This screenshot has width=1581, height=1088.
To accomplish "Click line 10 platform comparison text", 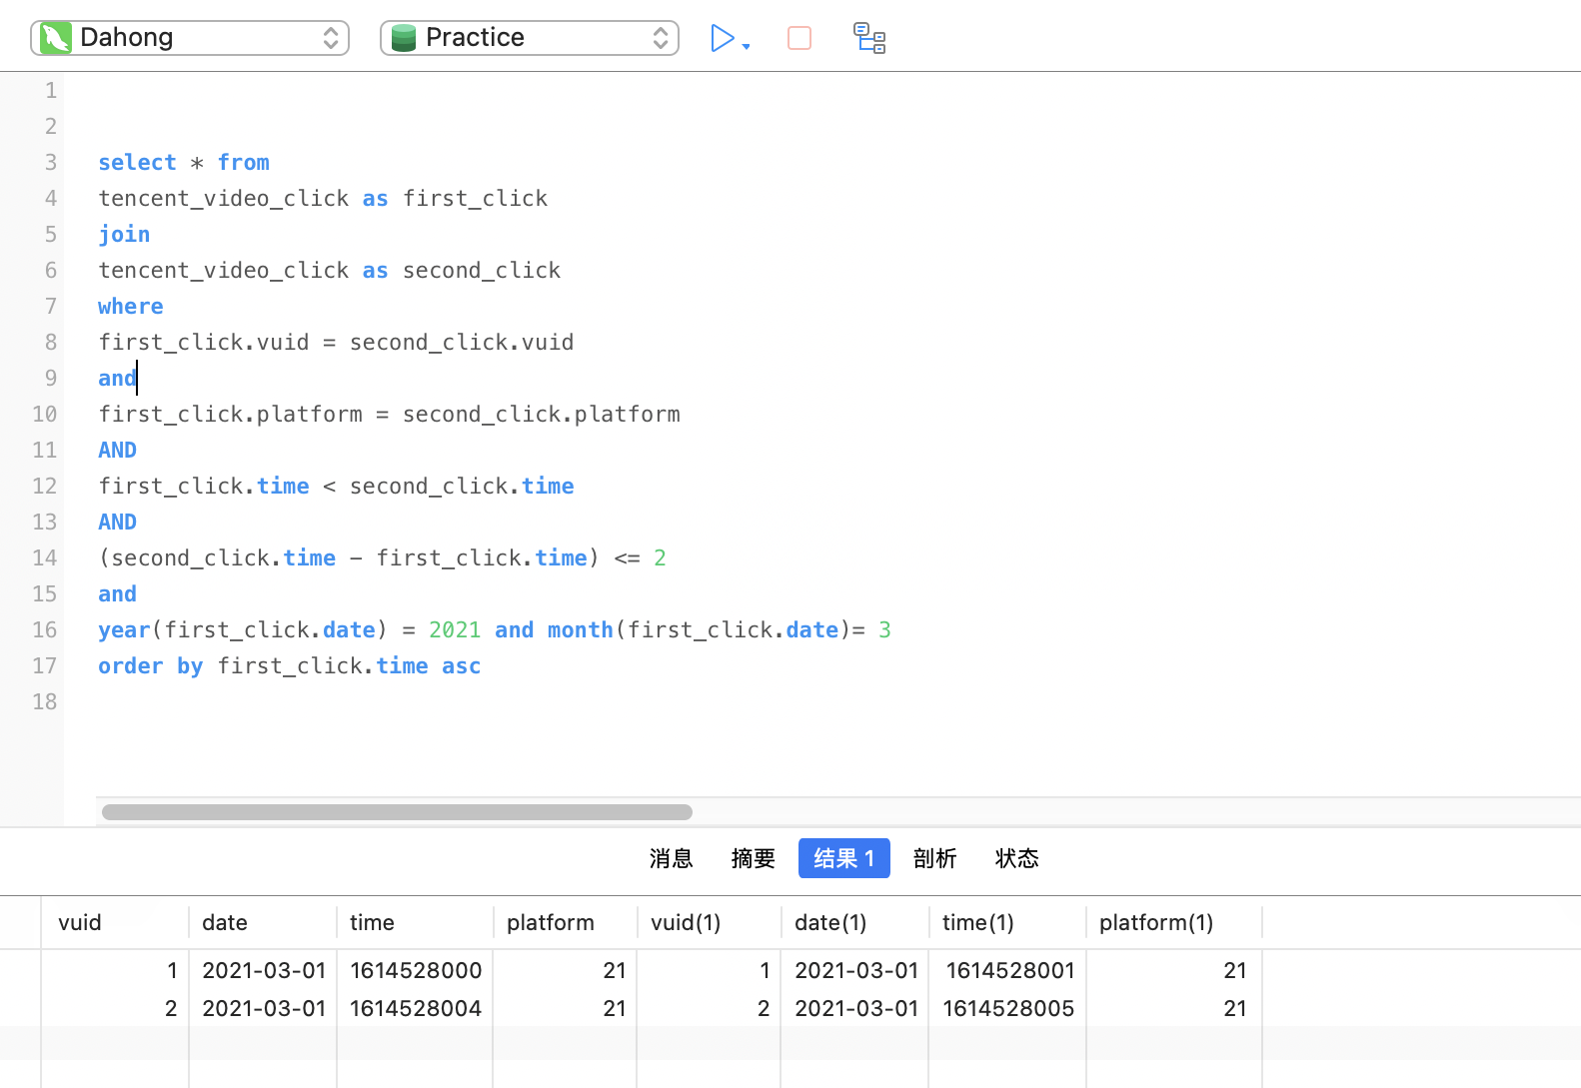I will tap(389, 414).
